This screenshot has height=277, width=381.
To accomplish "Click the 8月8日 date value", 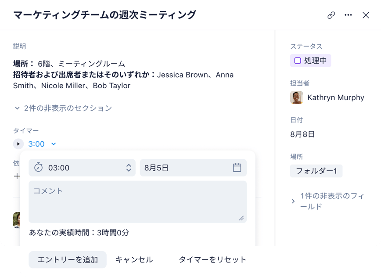I will [302, 134].
